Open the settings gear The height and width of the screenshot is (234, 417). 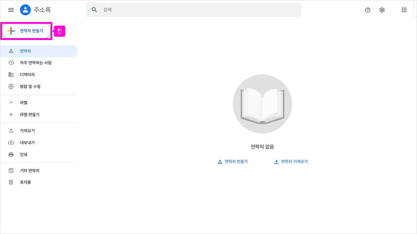382,10
